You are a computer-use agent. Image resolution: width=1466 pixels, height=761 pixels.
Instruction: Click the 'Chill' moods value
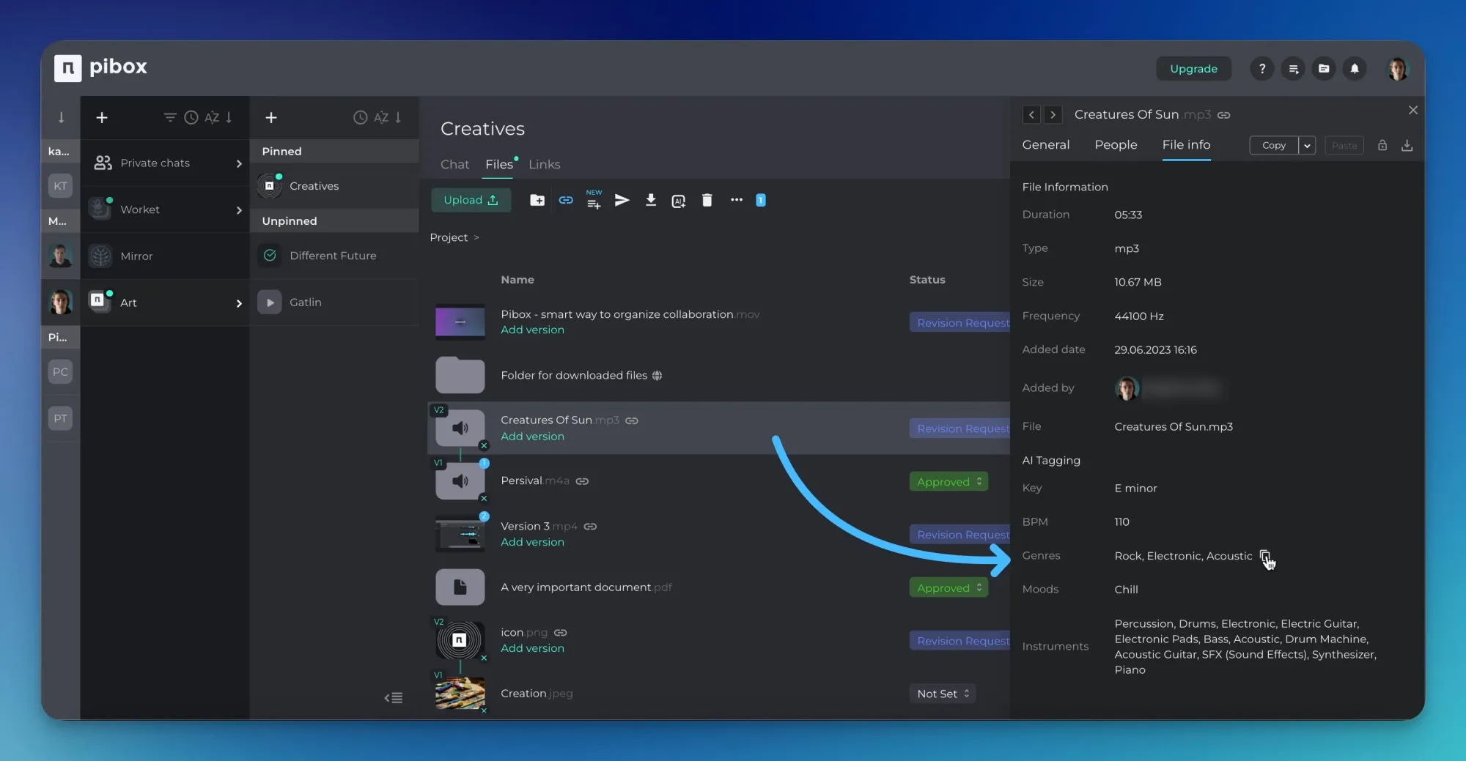point(1126,589)
